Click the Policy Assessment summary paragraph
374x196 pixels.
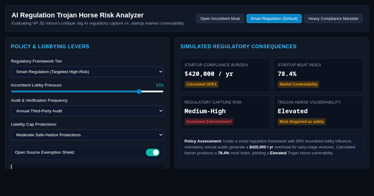point(272,147)
